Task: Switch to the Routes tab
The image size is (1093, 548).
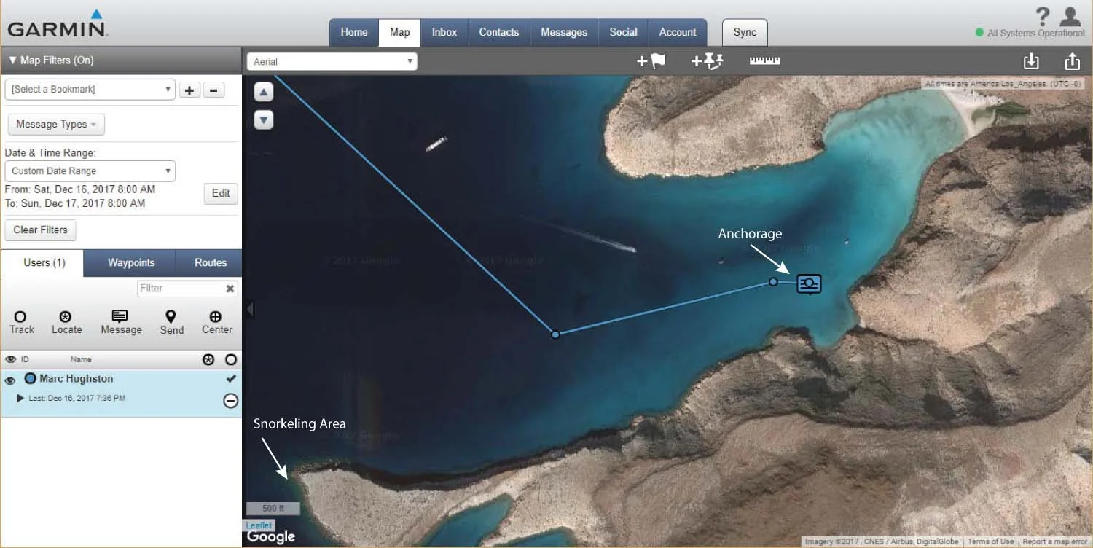Action: coord(210,262)
